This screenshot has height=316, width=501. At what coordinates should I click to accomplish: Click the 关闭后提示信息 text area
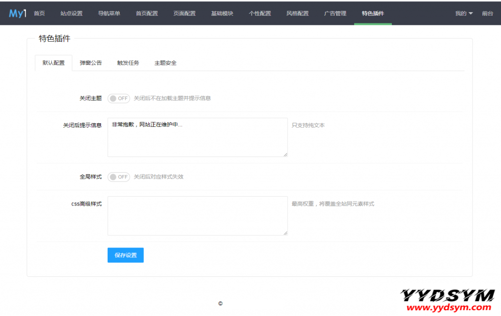click(x=197, y=137)
